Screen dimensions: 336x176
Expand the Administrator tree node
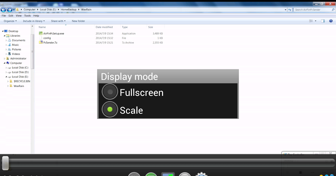pos(4,58)
